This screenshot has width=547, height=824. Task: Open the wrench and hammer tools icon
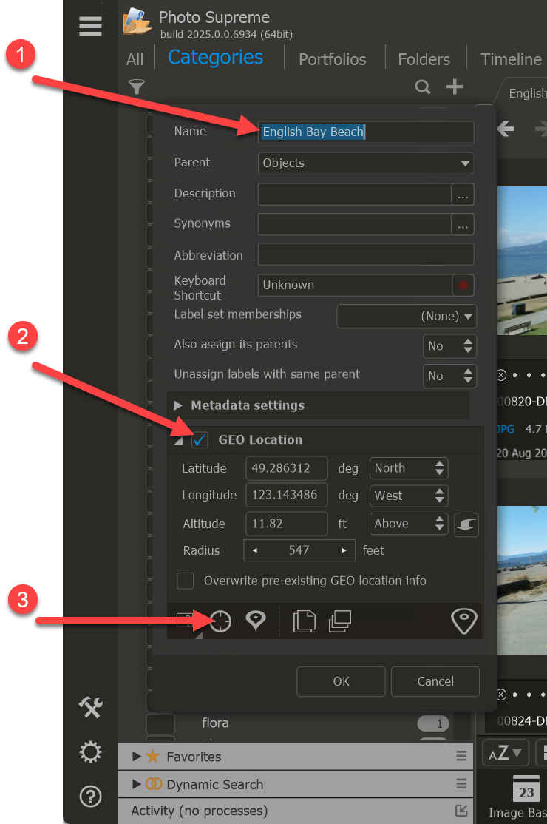[x=90, y=707]
